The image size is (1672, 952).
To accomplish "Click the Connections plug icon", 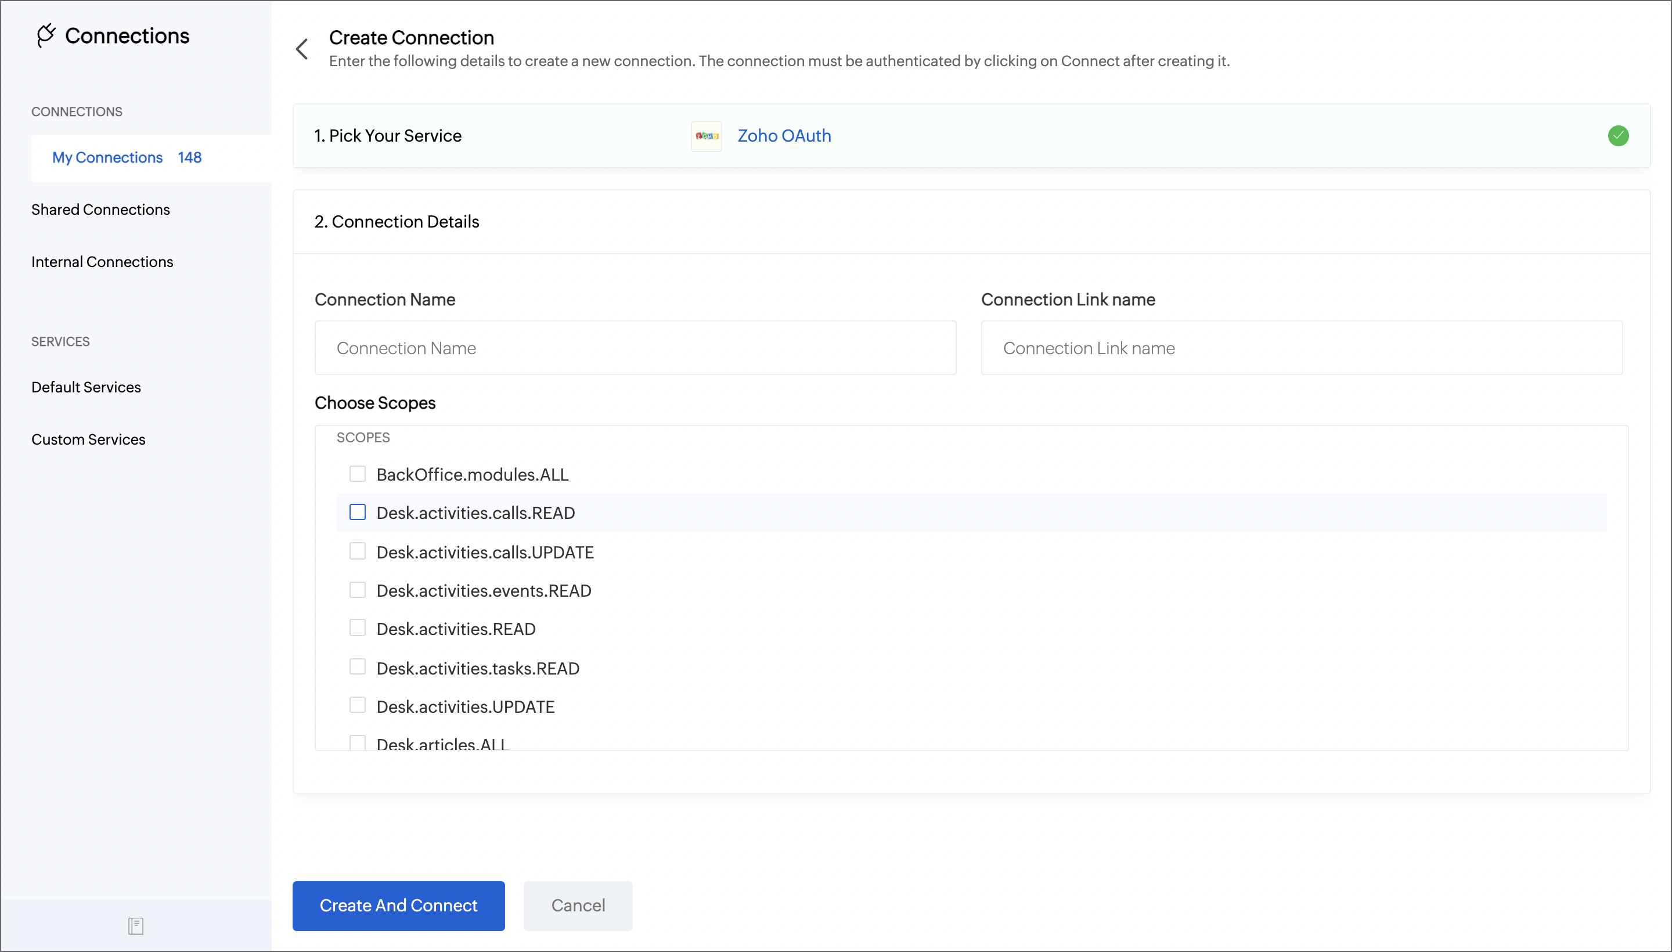I will click(46, 35).
